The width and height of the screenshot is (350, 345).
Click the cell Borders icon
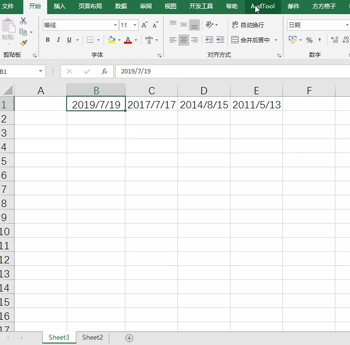(90, 40)
